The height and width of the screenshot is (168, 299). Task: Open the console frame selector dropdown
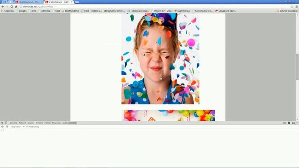(18, 126)
